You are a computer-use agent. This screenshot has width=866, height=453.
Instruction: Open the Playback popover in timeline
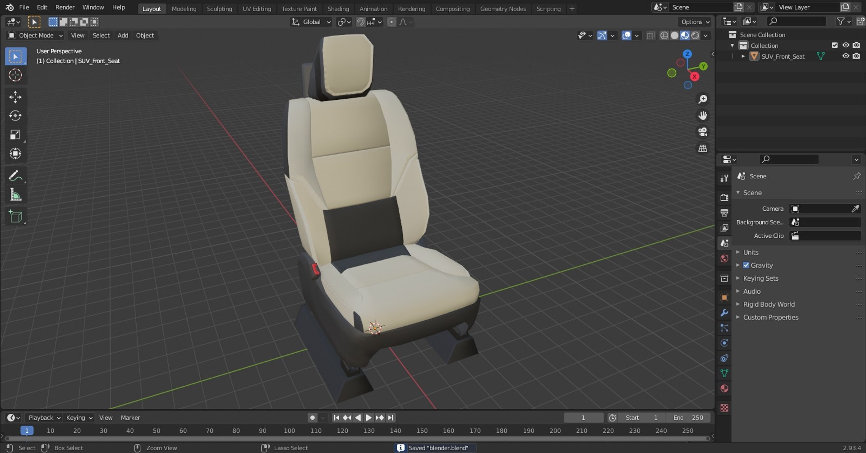pos(44,418)
